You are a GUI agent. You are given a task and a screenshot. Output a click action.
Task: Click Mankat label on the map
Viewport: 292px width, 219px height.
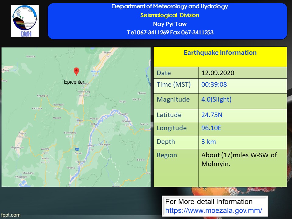[x=57, y=118]
